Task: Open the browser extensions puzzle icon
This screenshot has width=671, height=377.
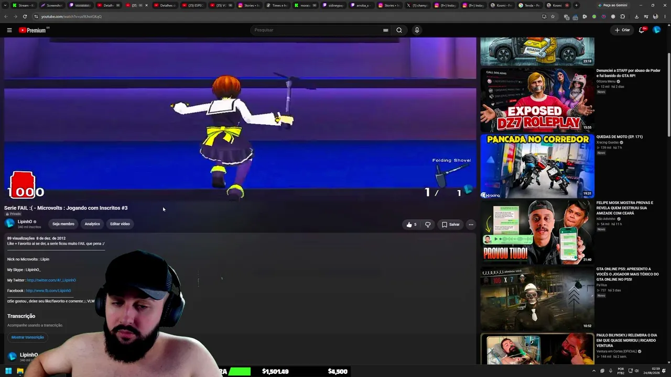Action: [623, 16]
